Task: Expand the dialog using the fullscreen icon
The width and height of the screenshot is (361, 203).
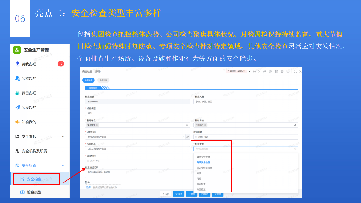Action: point(296,71)
